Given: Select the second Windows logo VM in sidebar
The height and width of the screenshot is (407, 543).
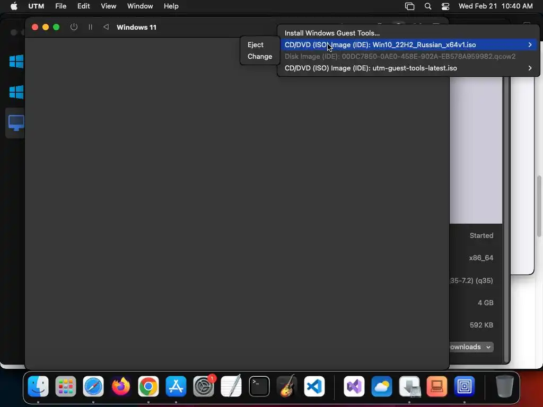Looking at the screenshot, I should coord(16,92).
